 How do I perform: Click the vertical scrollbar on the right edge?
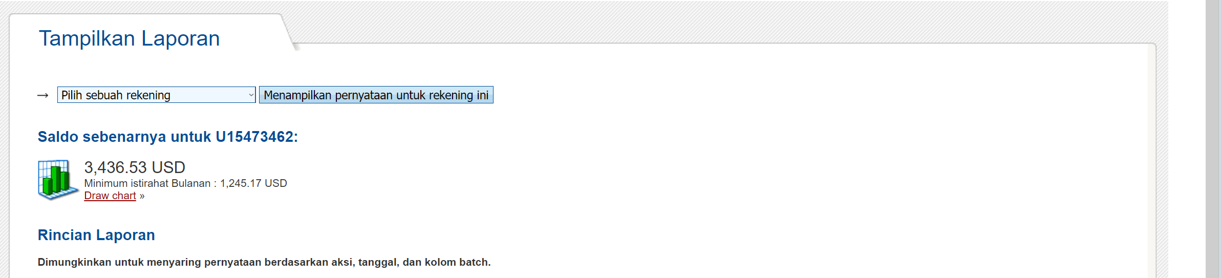[x=1213, y=139]
